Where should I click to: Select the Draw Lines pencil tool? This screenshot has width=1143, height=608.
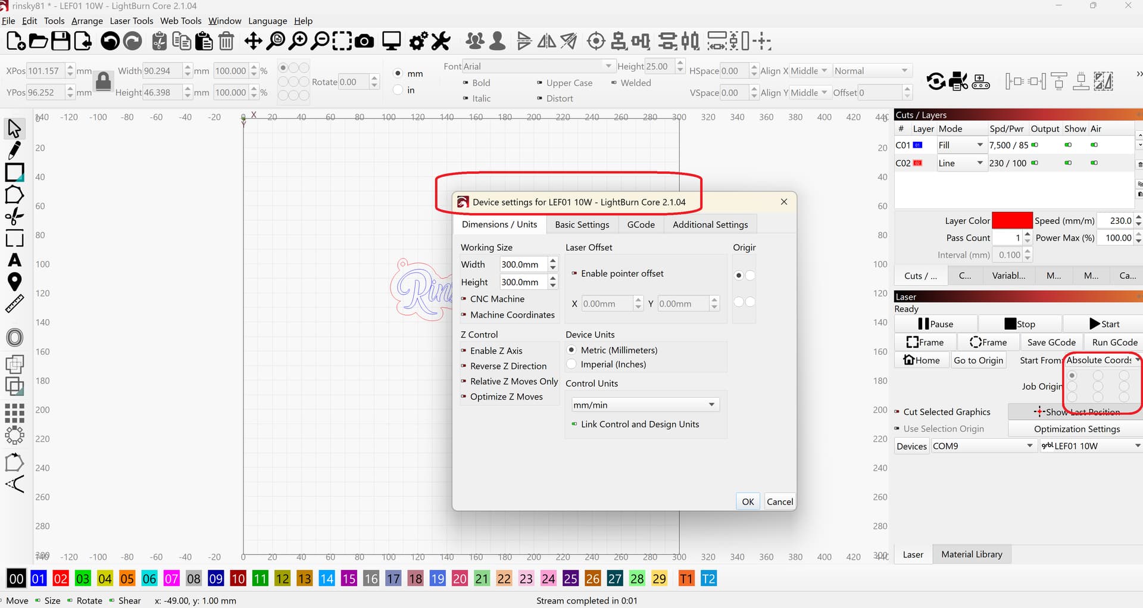point(14,150)
